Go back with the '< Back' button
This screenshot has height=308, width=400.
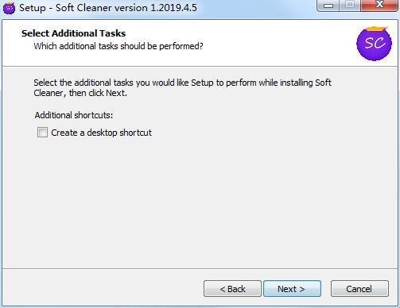tap(232, 289)
